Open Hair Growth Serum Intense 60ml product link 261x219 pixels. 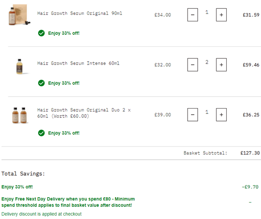point(78,63)
